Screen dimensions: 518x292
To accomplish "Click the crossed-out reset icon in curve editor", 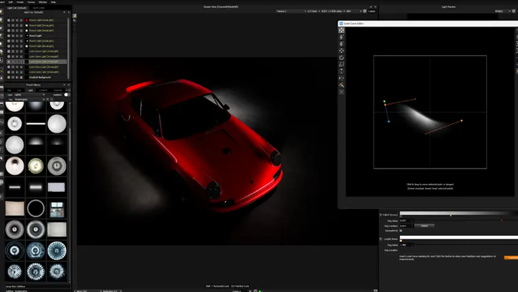I will (342, 92).
